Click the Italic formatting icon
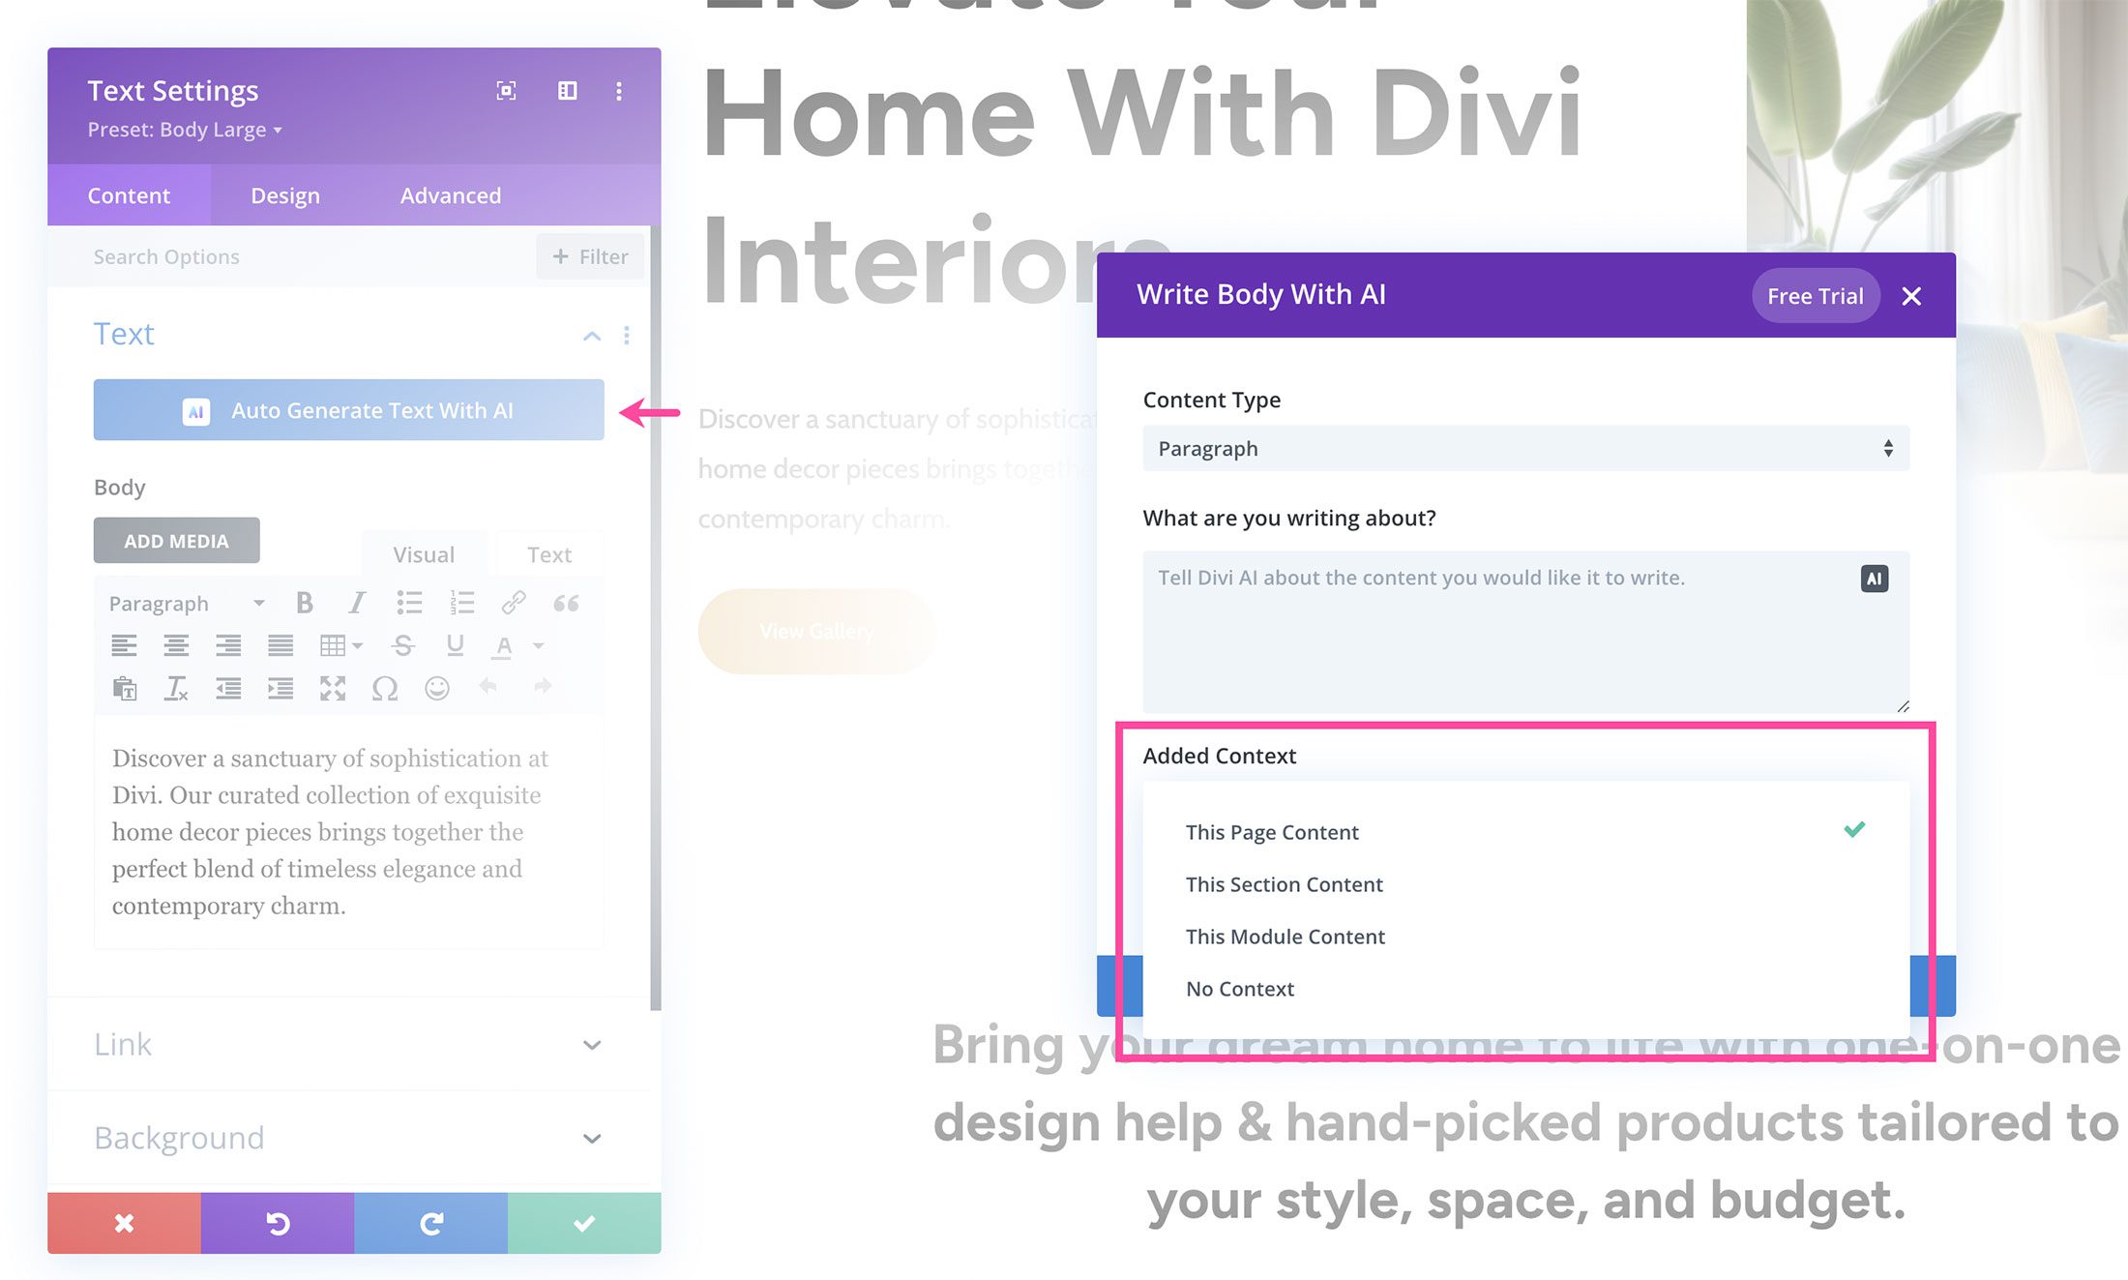The image size is (2128, 1280). click(x=354, y=602)
